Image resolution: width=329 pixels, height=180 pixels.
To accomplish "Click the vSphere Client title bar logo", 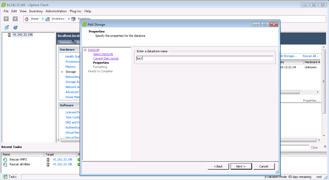I will [4, 5].
